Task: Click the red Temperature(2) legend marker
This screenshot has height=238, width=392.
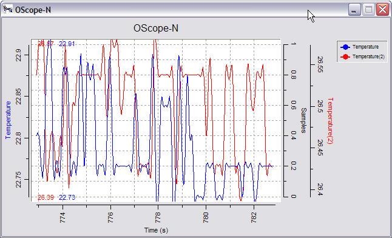Action: tap(345, 57)
